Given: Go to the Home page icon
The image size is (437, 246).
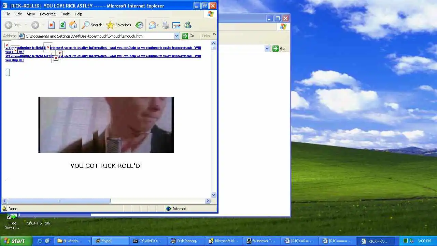Looking at the screenshot, I should (x=73, y=25).
